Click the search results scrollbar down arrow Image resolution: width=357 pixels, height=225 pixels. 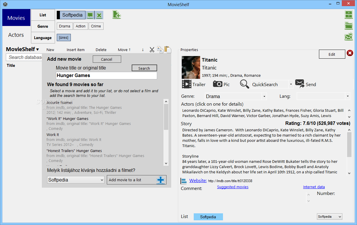166,163
